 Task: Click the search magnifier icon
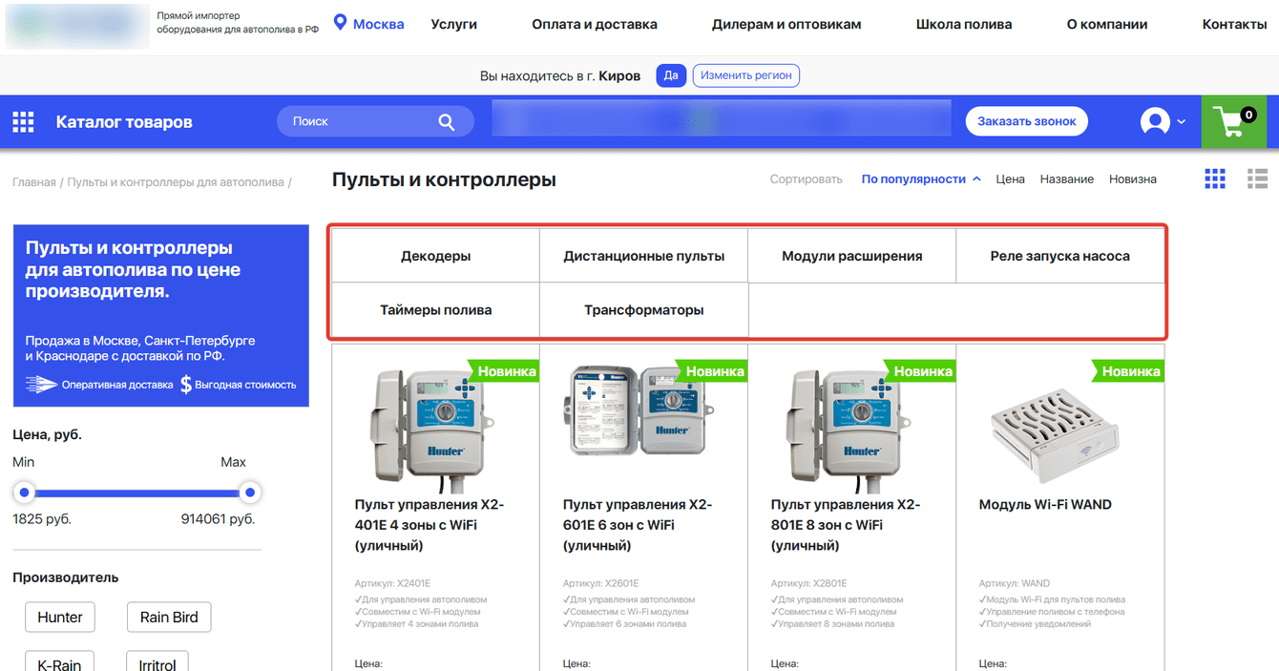447,121
